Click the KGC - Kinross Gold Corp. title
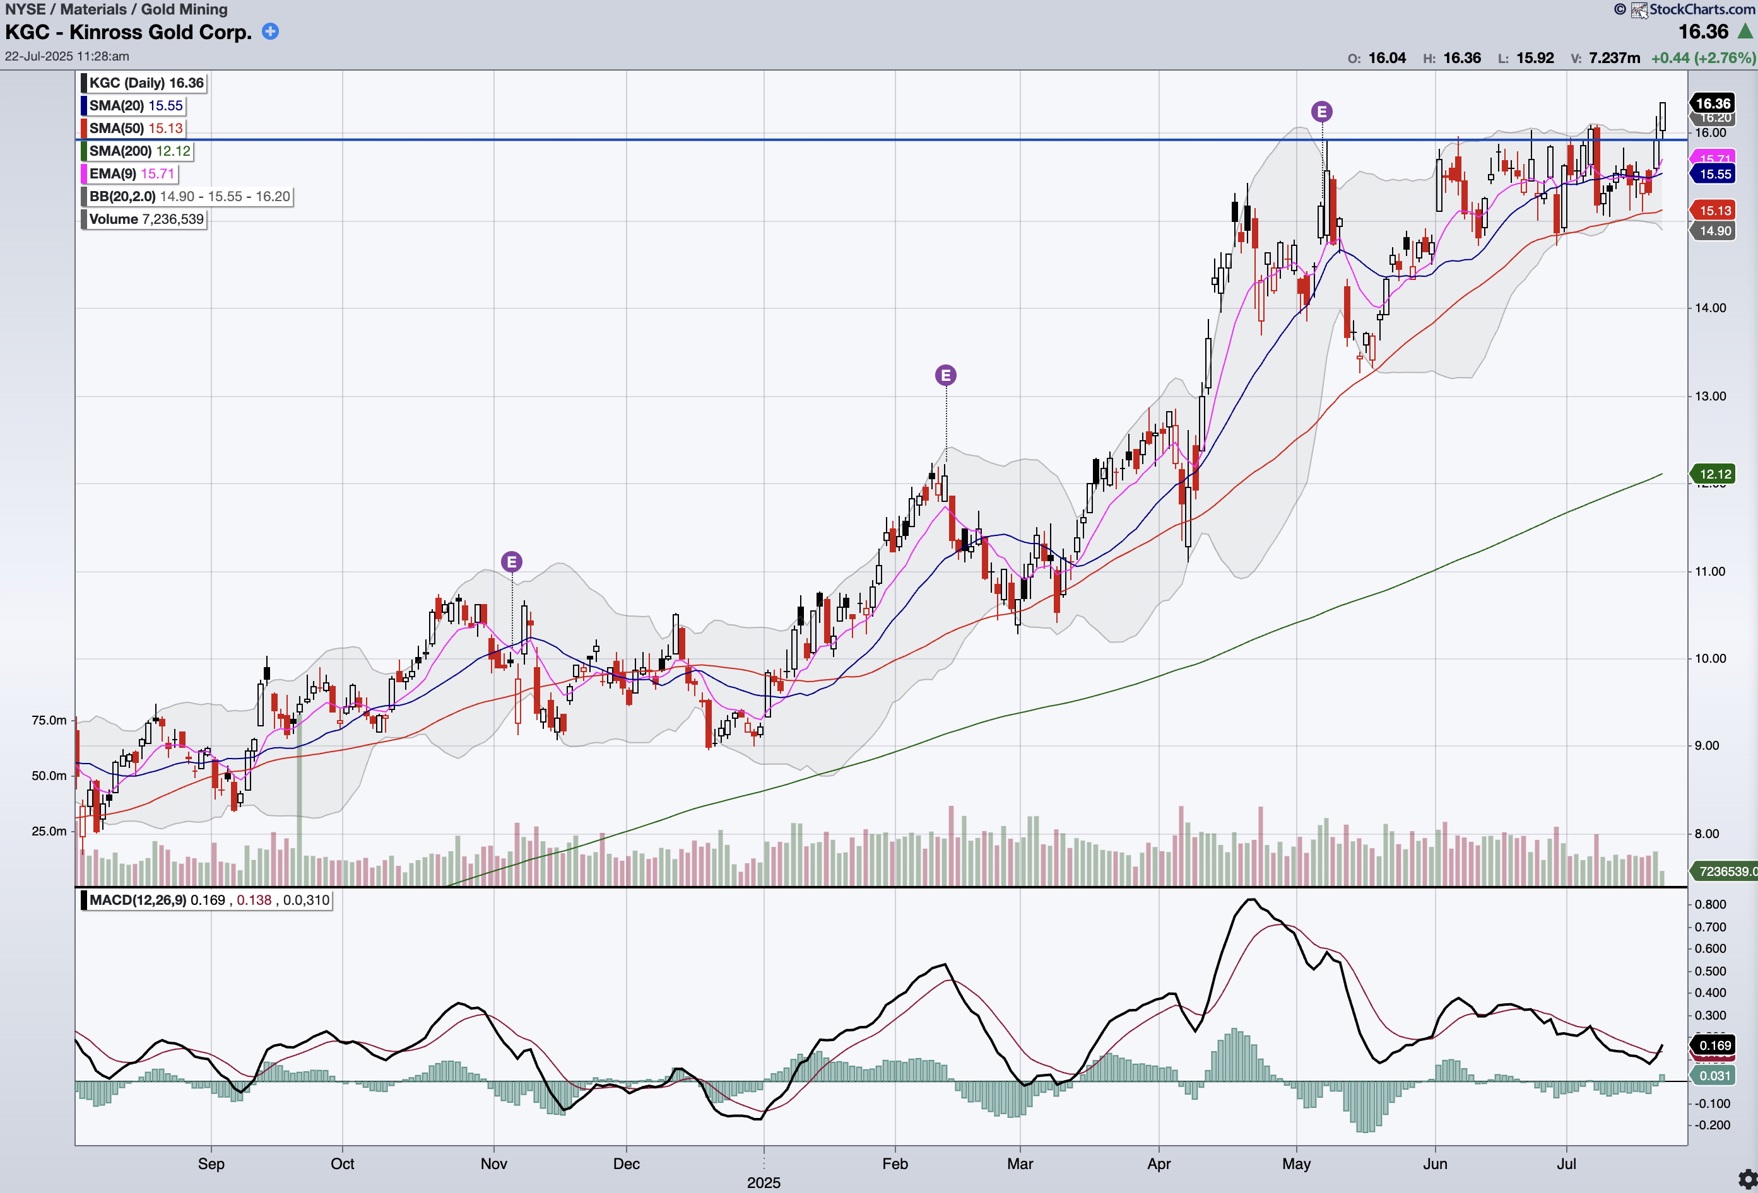This screenshot has height=1193, width=1758. coord(129,33)
